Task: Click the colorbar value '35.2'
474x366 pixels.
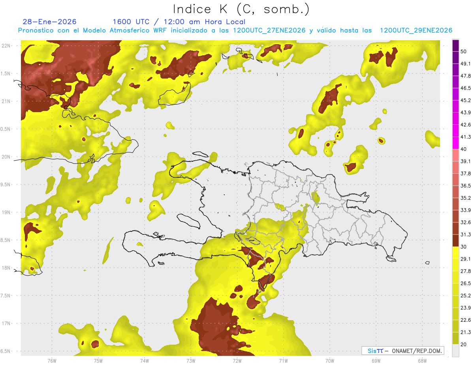Action: click(466, 198)
